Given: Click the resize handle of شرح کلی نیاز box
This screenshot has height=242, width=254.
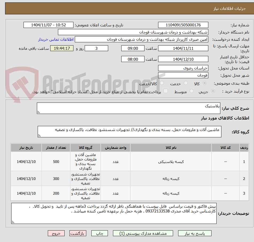Looking at the screenshot, I should click(38, 112).
